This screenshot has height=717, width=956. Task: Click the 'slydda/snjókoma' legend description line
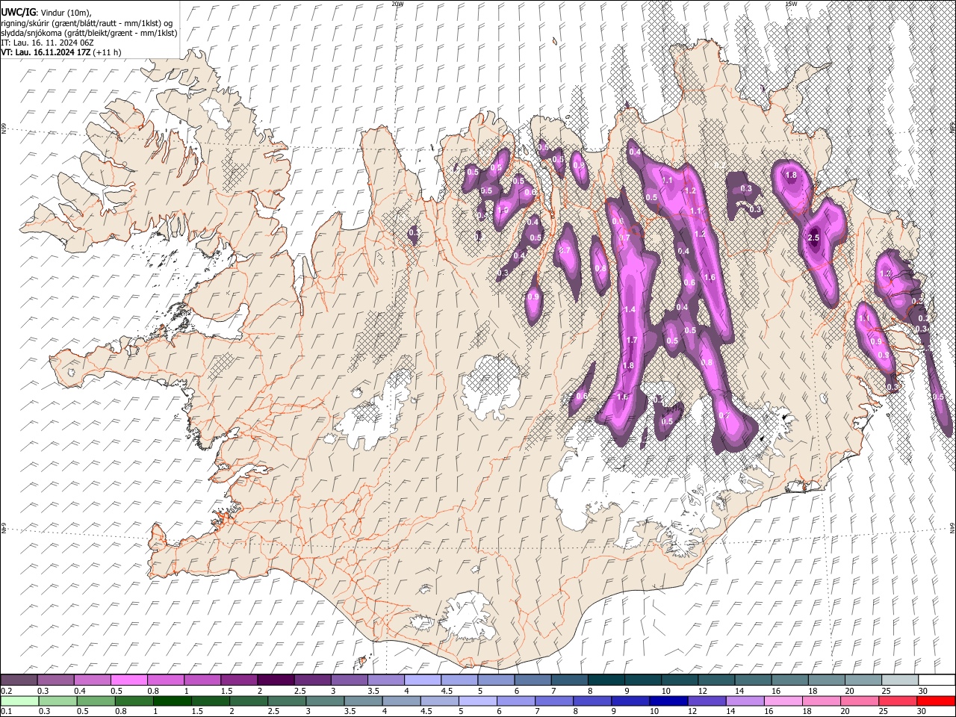89,33
